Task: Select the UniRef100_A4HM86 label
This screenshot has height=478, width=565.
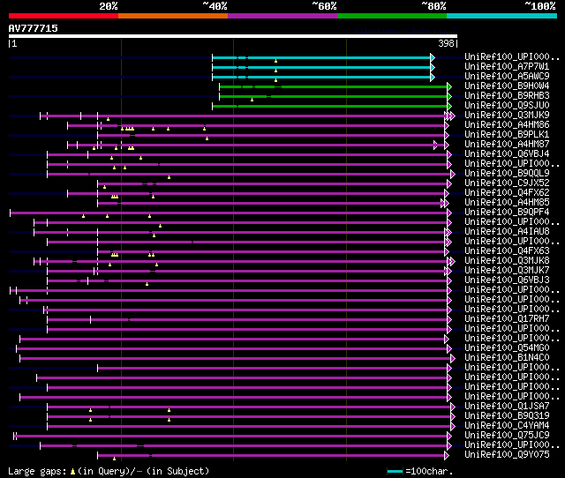Action: [507, 125]
